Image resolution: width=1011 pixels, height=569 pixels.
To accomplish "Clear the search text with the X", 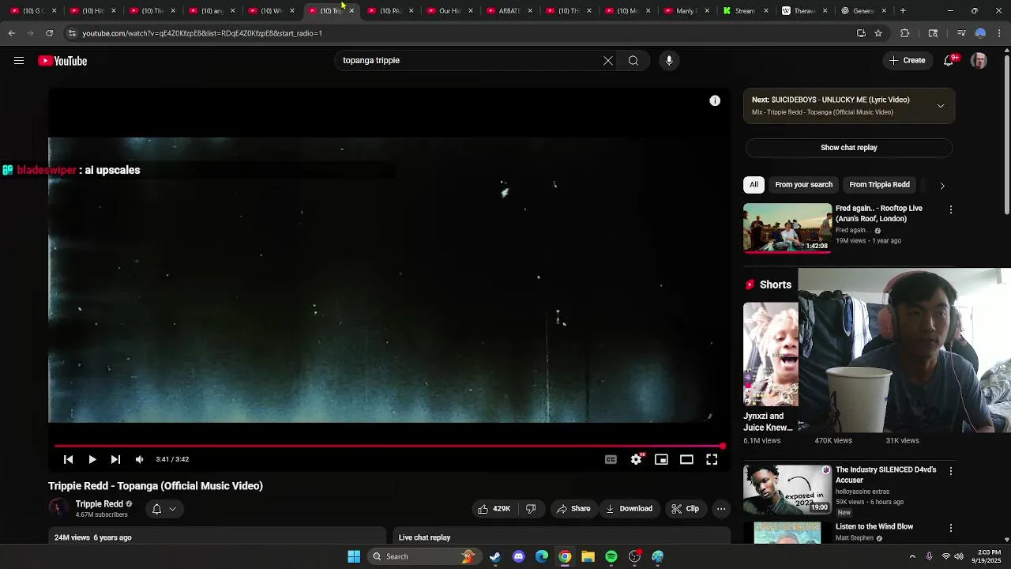I will coord(608,61).
